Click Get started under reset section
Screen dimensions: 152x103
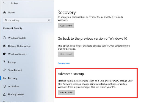coord(66,26)
